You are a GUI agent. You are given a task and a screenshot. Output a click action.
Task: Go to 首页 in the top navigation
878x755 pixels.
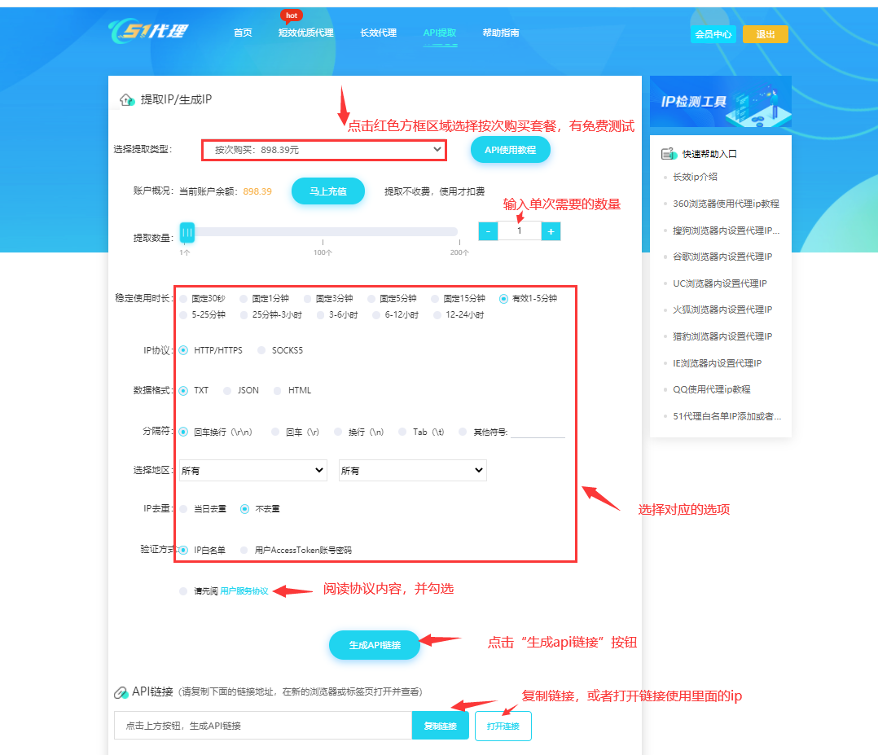click(243, 33)
